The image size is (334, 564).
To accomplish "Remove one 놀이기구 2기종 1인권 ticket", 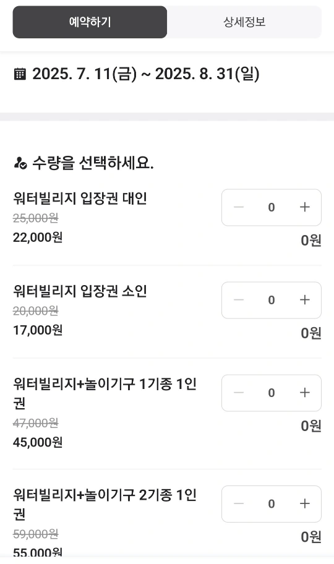I will (239, 503).
